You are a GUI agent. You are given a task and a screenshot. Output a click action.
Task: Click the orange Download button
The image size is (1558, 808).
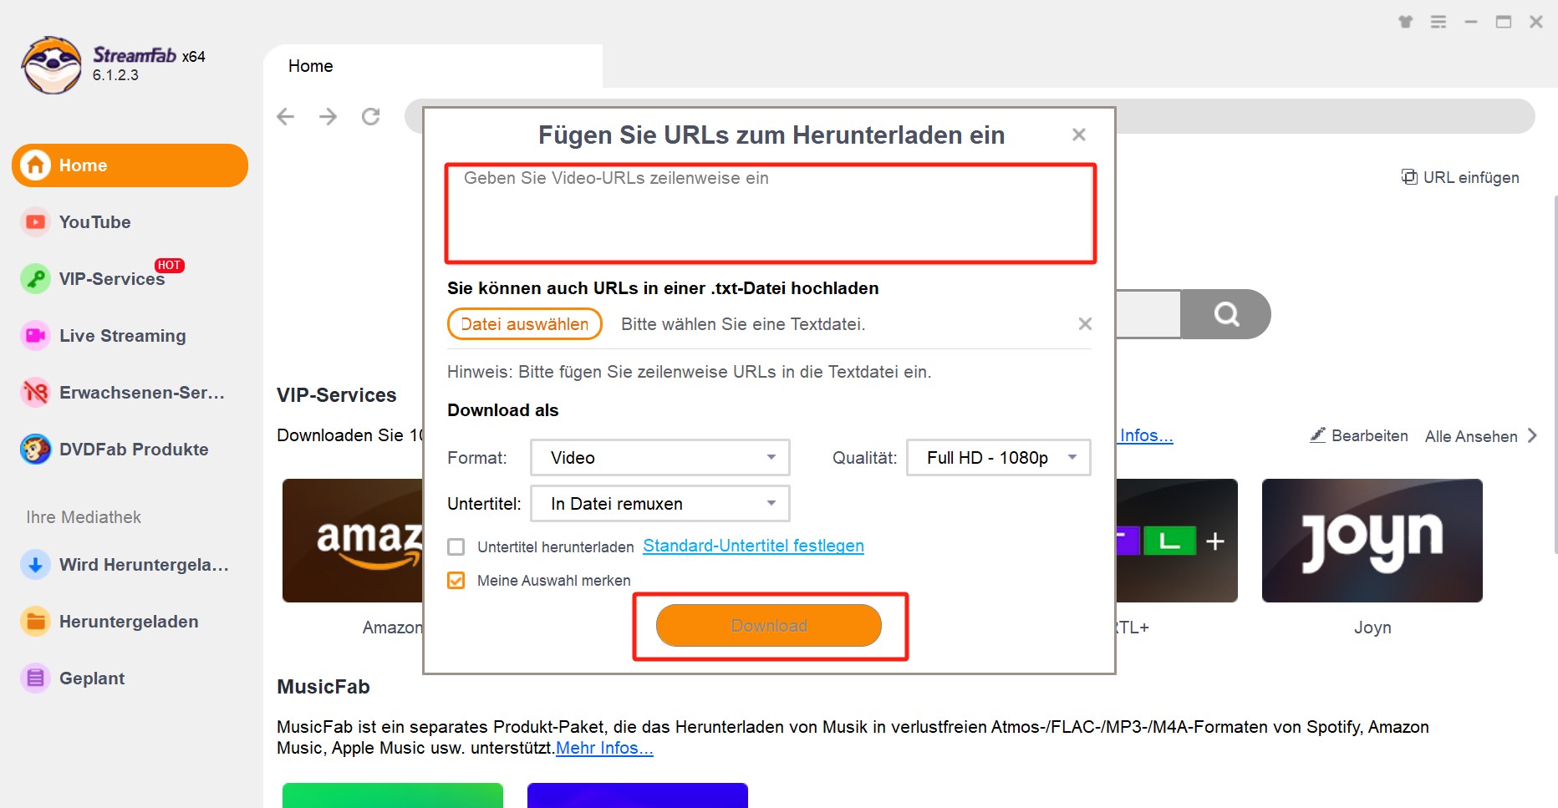(x=769, y=626)
